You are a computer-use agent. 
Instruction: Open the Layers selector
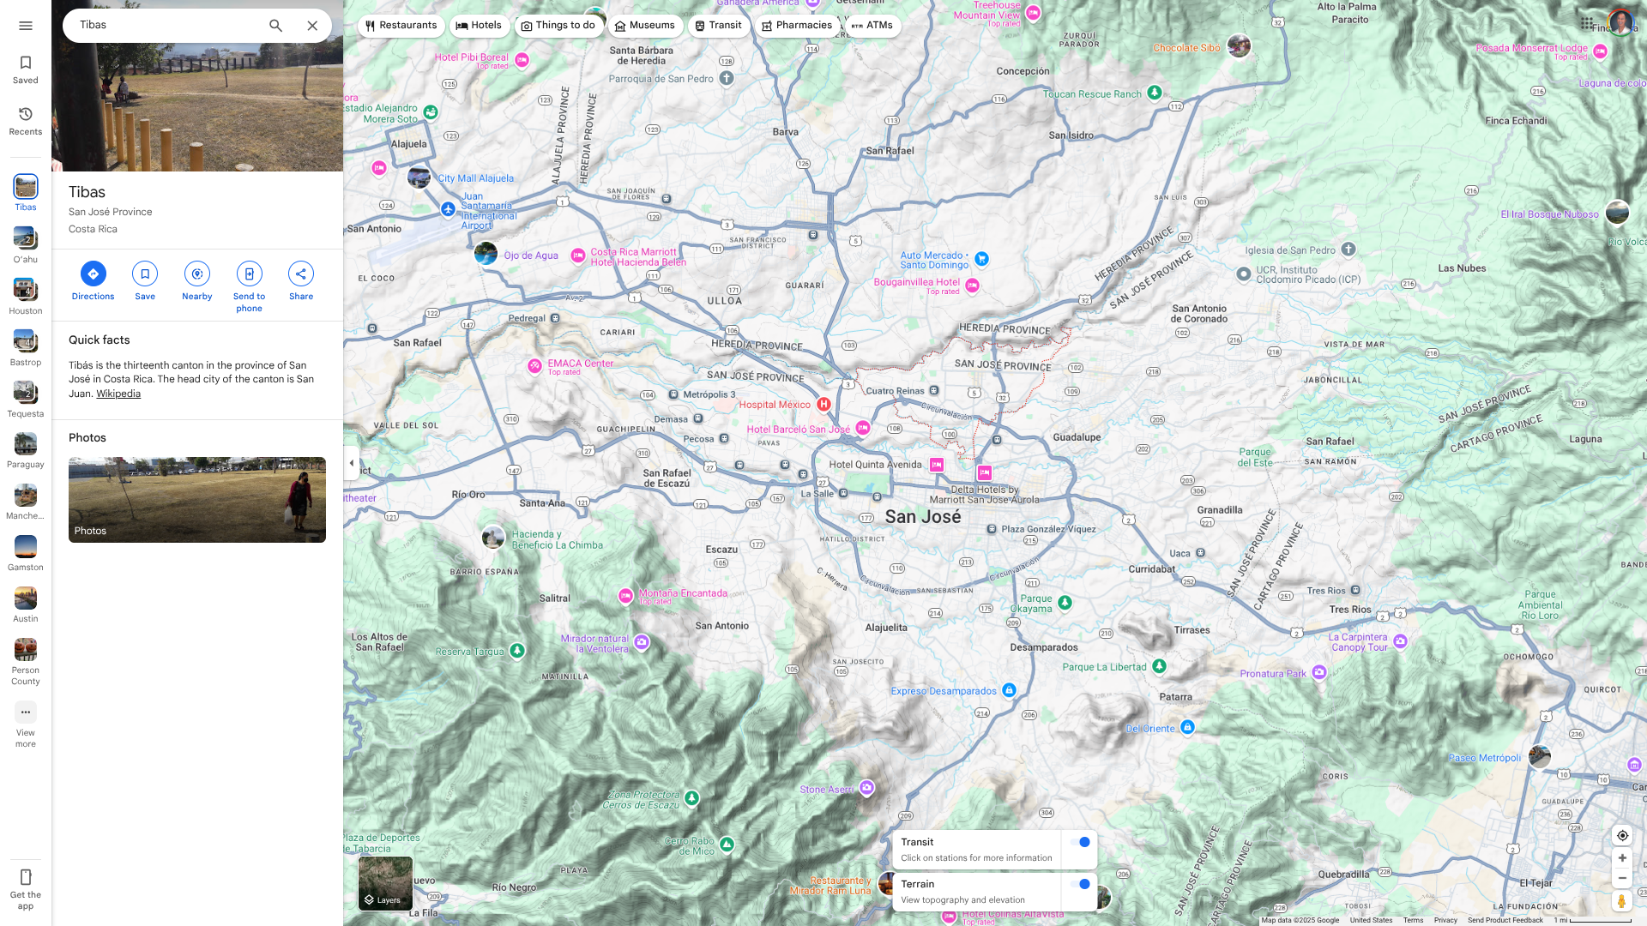385,883
